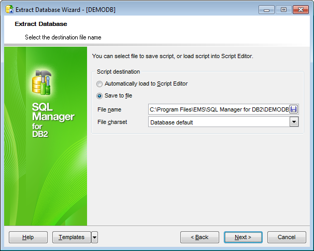
Task: Maximize the Extract Database Wizard window
Action: pyautogui.click(x=283, y=10)
